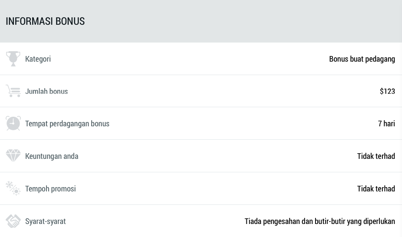Click the INFORMASI BONUS heading
Image resolution: width=402 pixels, height=237 pixels.
pyautogui.click(x=45, y=21)
